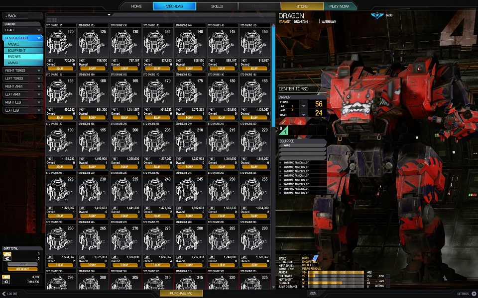
Task: Click the Play Now button
Action: (x=339, y=6)
